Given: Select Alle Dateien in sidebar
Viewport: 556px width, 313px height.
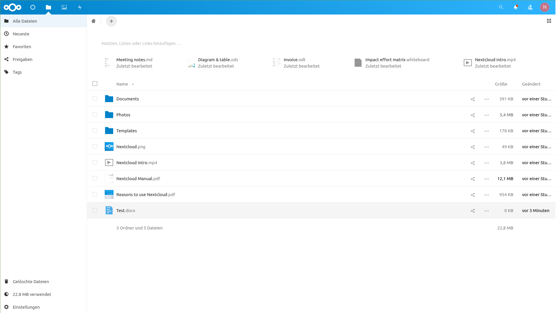Looking at the screenshot, I should [x=44, y=21].
